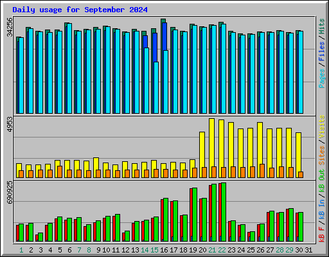Screen dimensions: 329x257
Task: Click the day 29 x-axis label
Action: (289, 250)
